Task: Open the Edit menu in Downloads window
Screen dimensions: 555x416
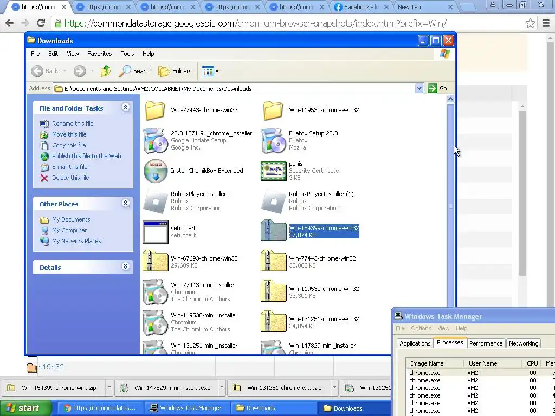Action: (x=53, y=54)
